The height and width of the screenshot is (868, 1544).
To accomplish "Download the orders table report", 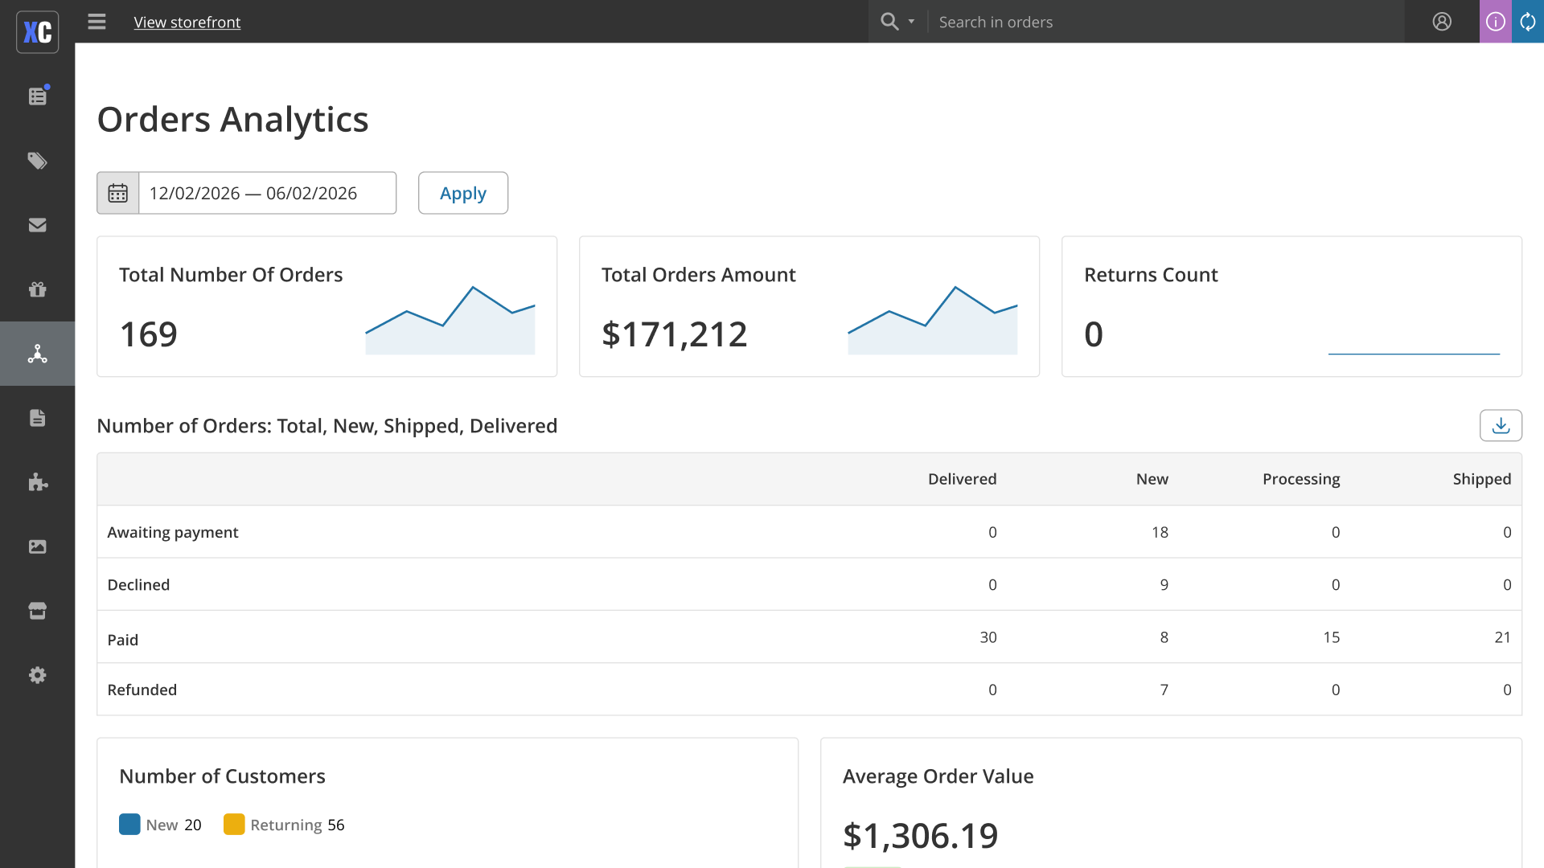I will pos(1501,425).
